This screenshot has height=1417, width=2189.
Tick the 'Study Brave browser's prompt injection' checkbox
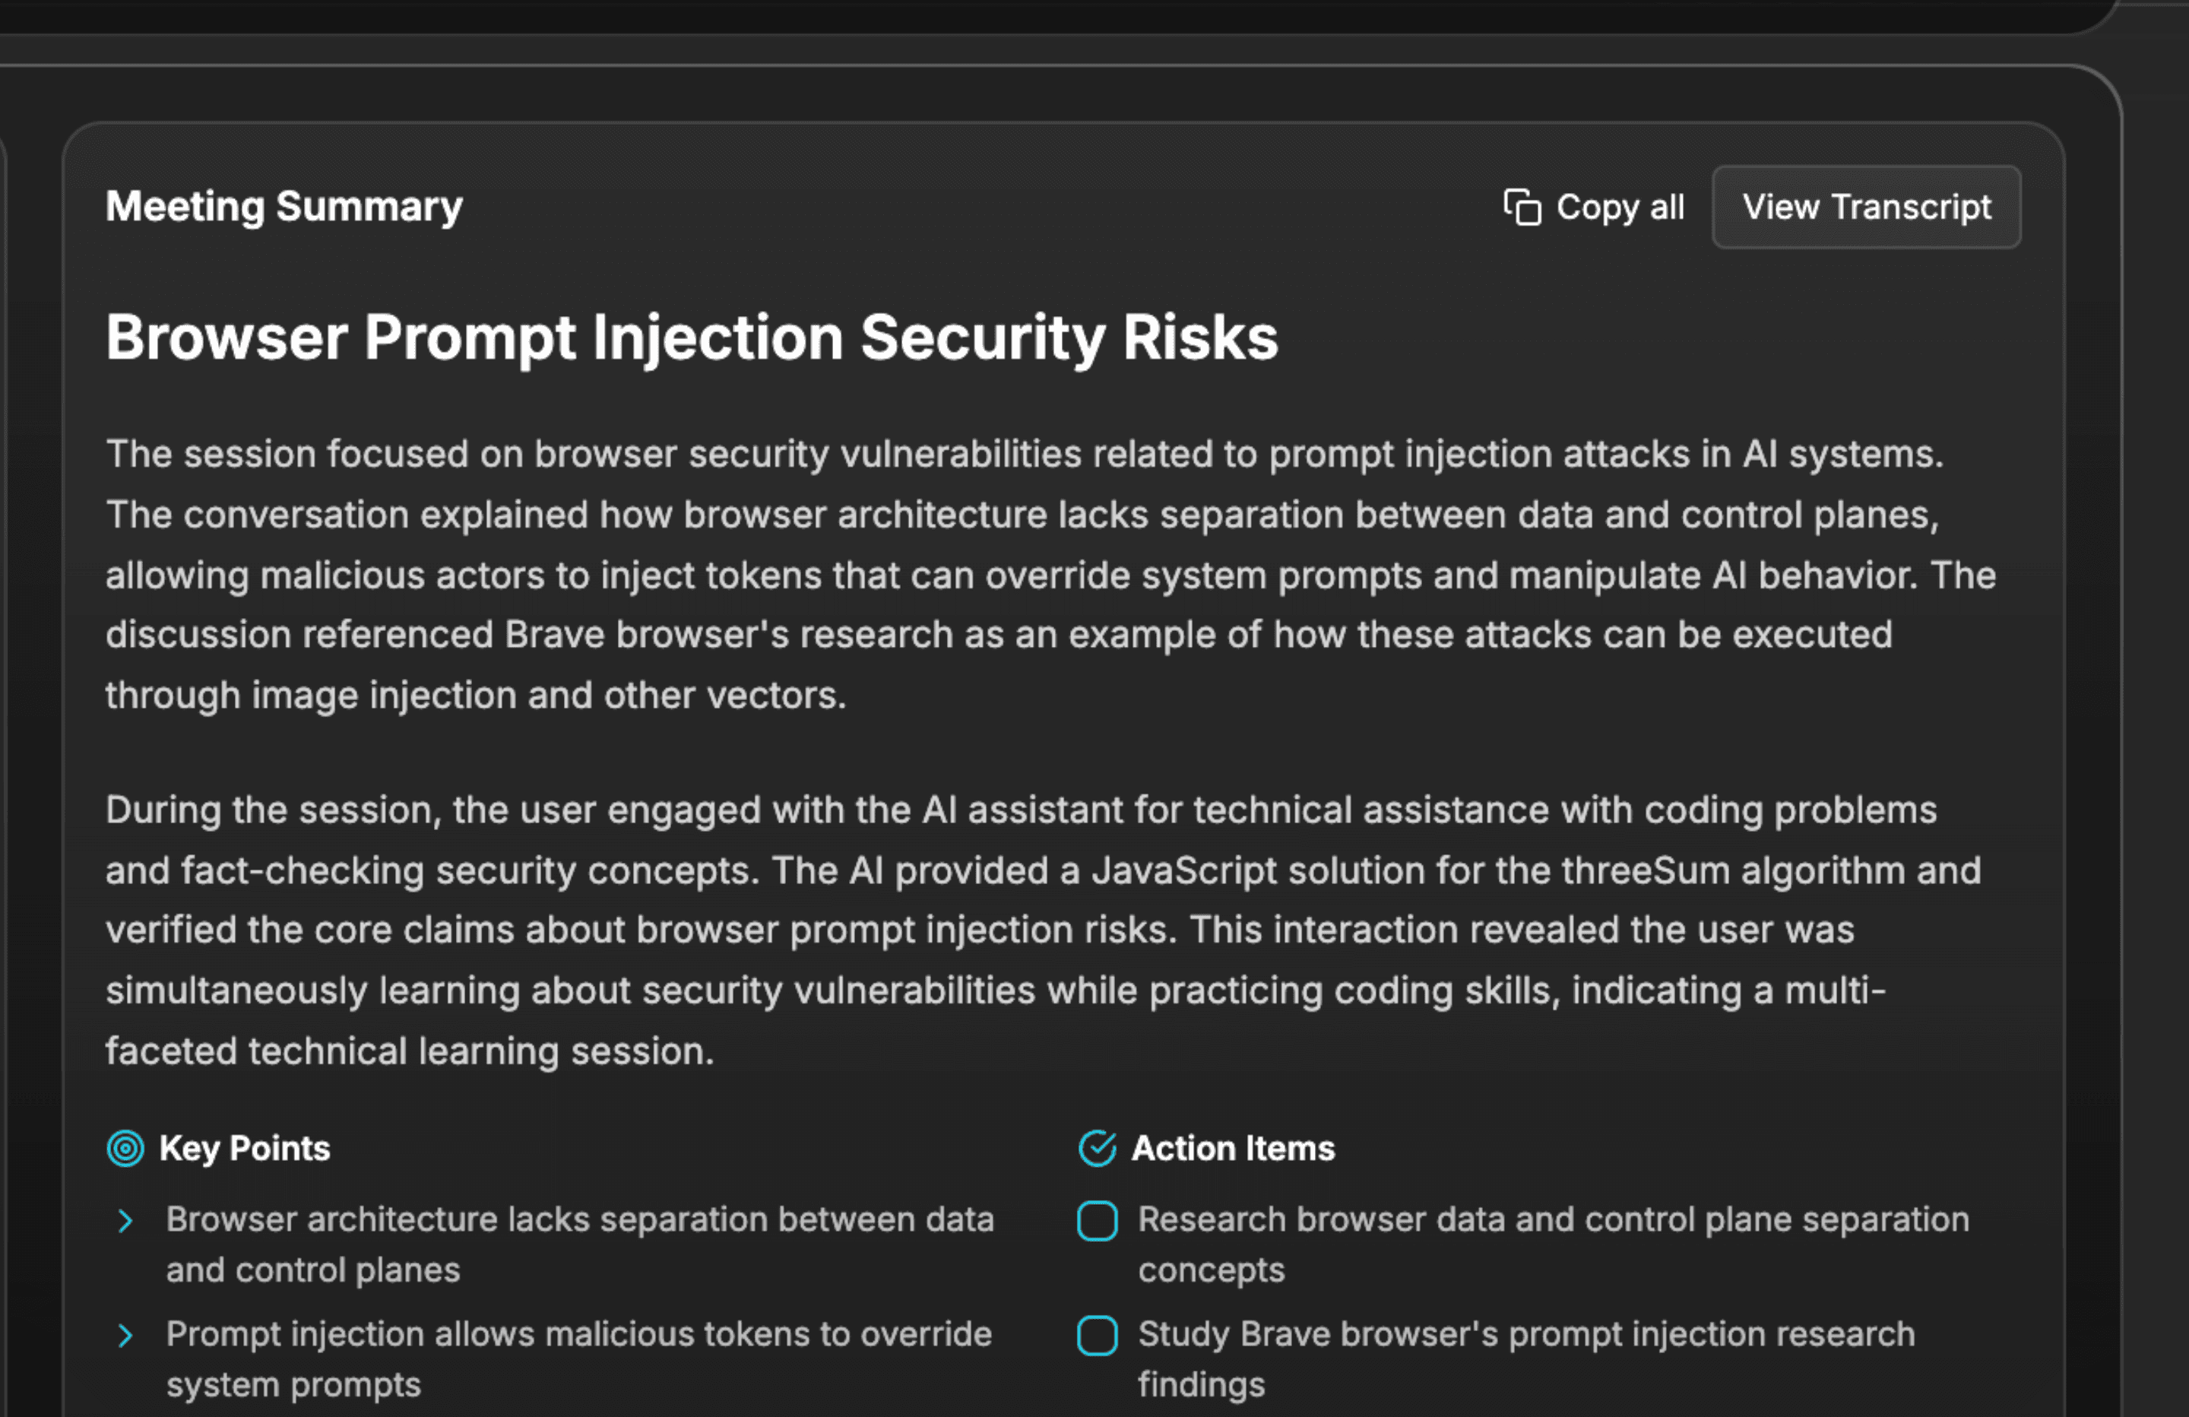click(x=1096, y=1336)
